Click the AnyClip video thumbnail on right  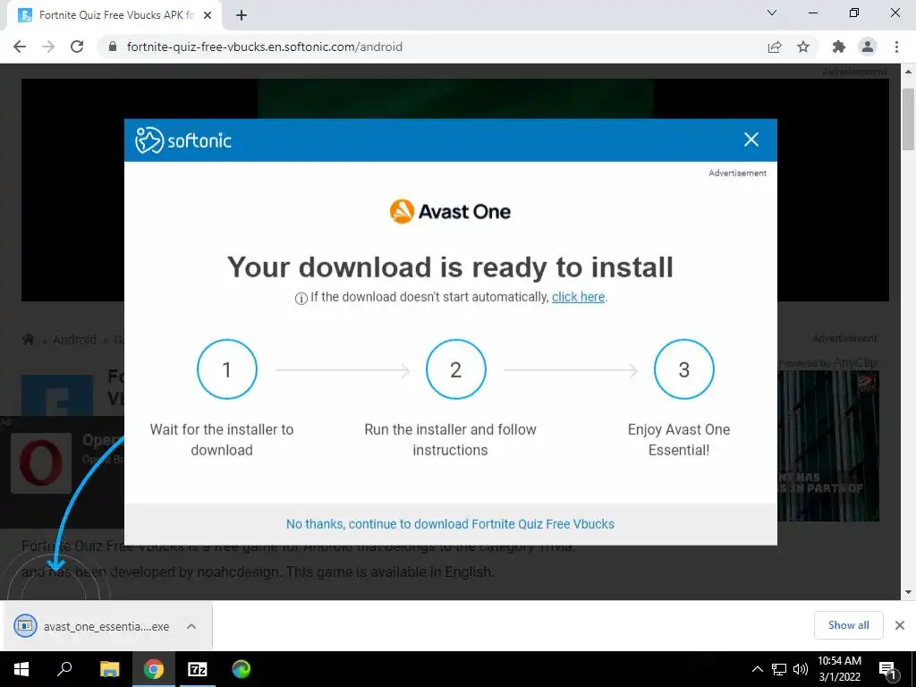click(x=828, y=445)
